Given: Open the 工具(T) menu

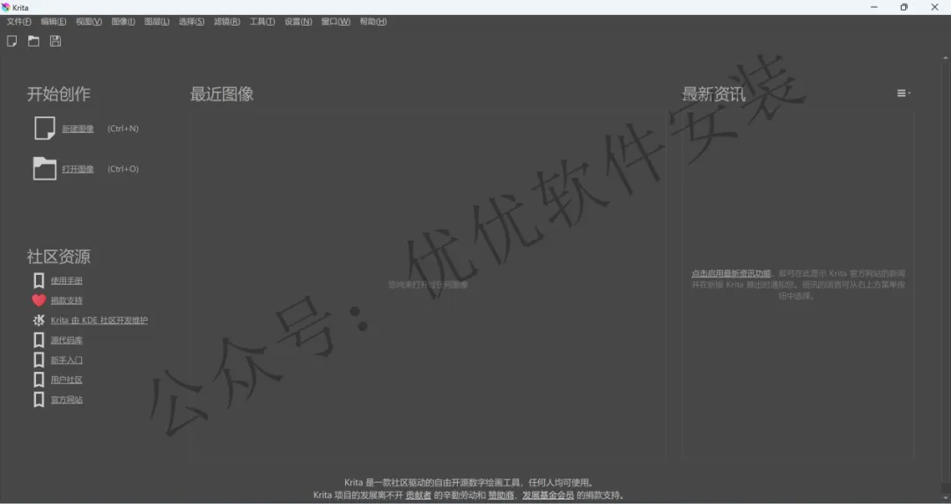Looking at the screenshot, I should click(262, 21).
